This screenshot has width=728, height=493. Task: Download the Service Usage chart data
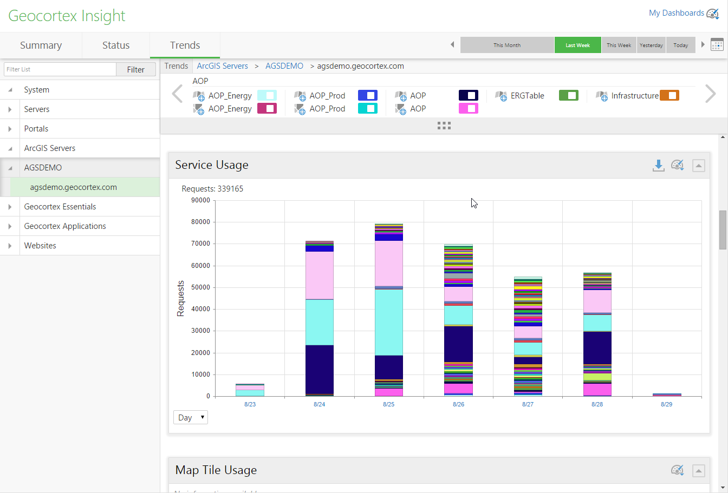coord(658,166)
